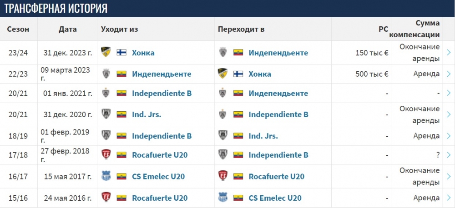Viewport: 455px width, 208px height.
Task: Click CS Emelec blue crest in 16/17 row
Action: click(106, 176)
